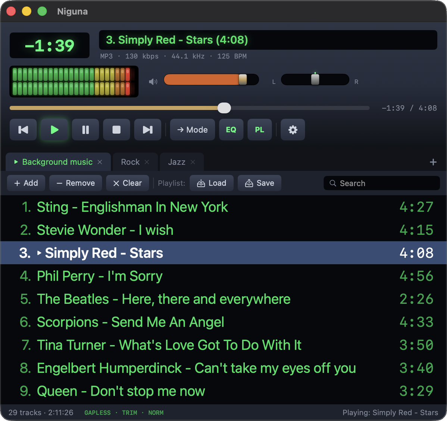Select Queen - Don't stop me now
Viewport: 447px width, 421px height.
tap(223, 391)
